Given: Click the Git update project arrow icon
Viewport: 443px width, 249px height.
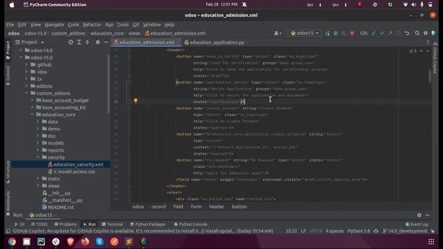Looking at the screenshot, I should point(374,33).
